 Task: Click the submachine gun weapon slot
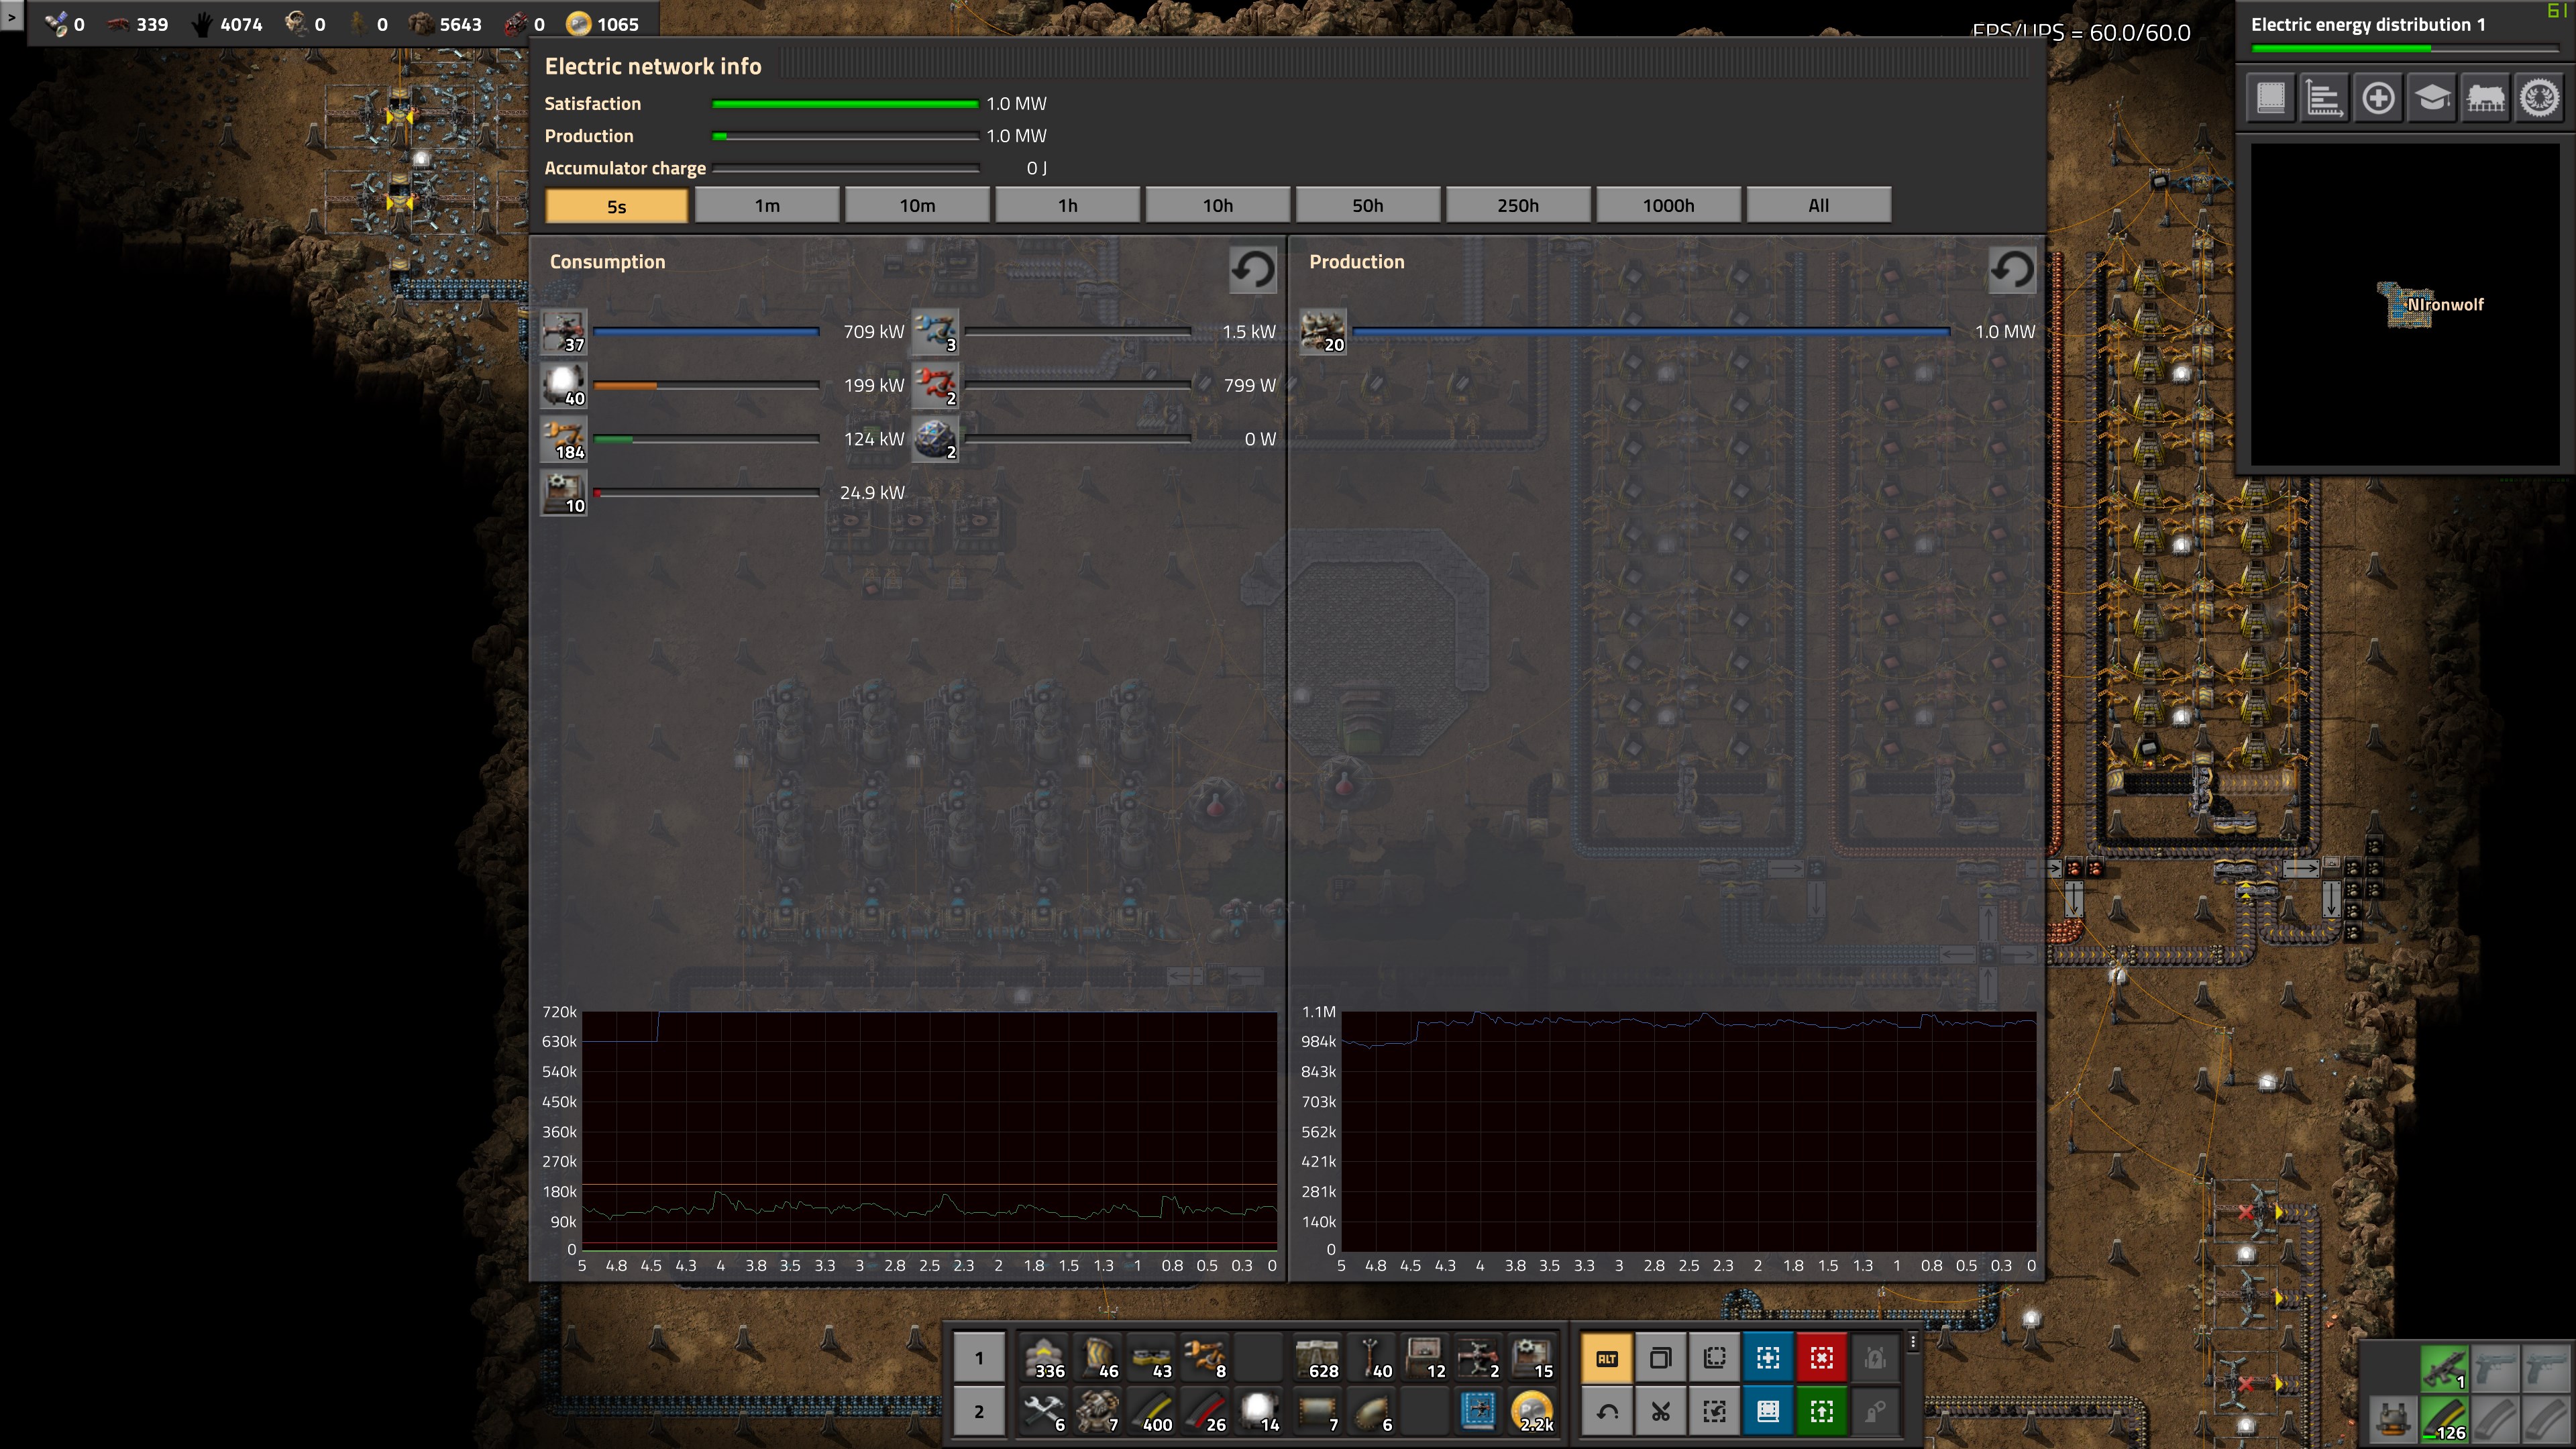pyautogui.click(x=2444, y=1369)
